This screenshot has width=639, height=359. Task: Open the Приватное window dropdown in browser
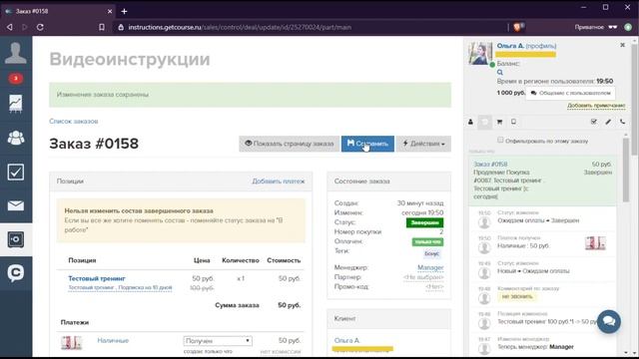[595, 27]
